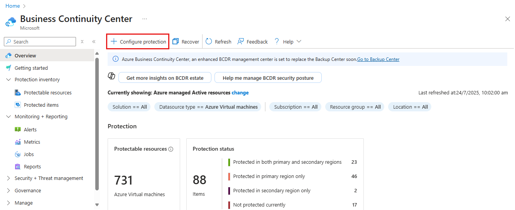This screenshot has width=515, height=210.
Task: Open the Resource group == All filter
Action: click(355, 107)
